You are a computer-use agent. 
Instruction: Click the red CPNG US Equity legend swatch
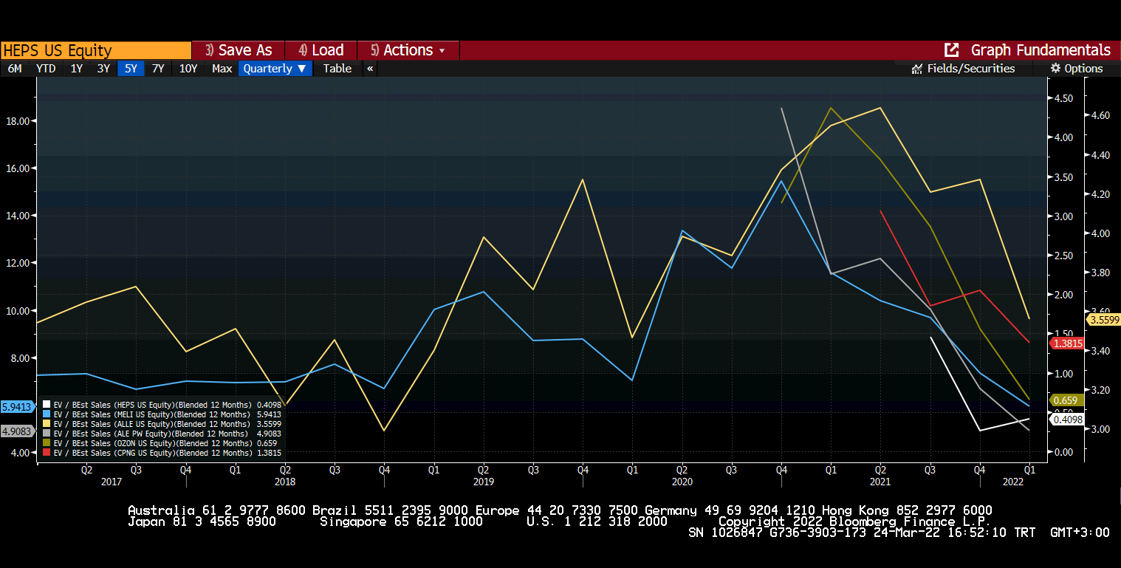pos(47,453)
